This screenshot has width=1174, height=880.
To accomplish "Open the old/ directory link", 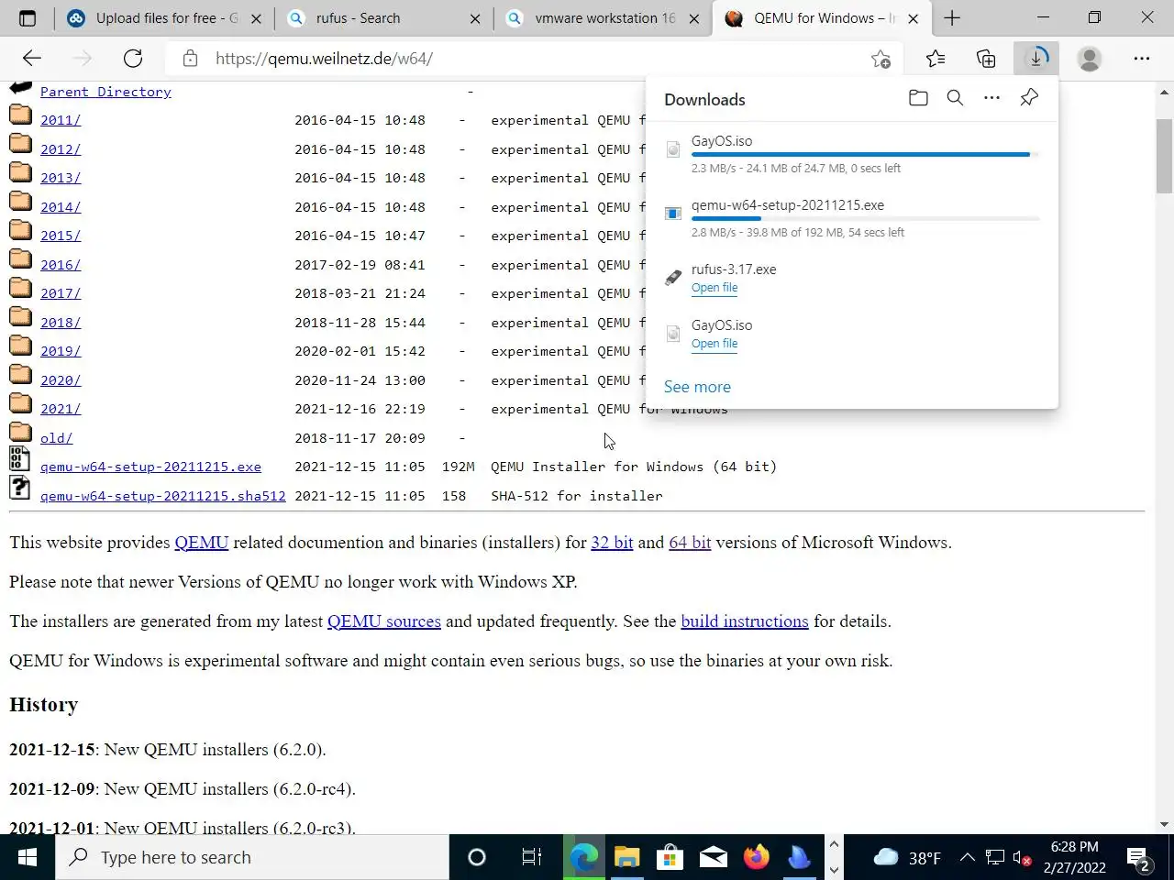I will 56,438.
